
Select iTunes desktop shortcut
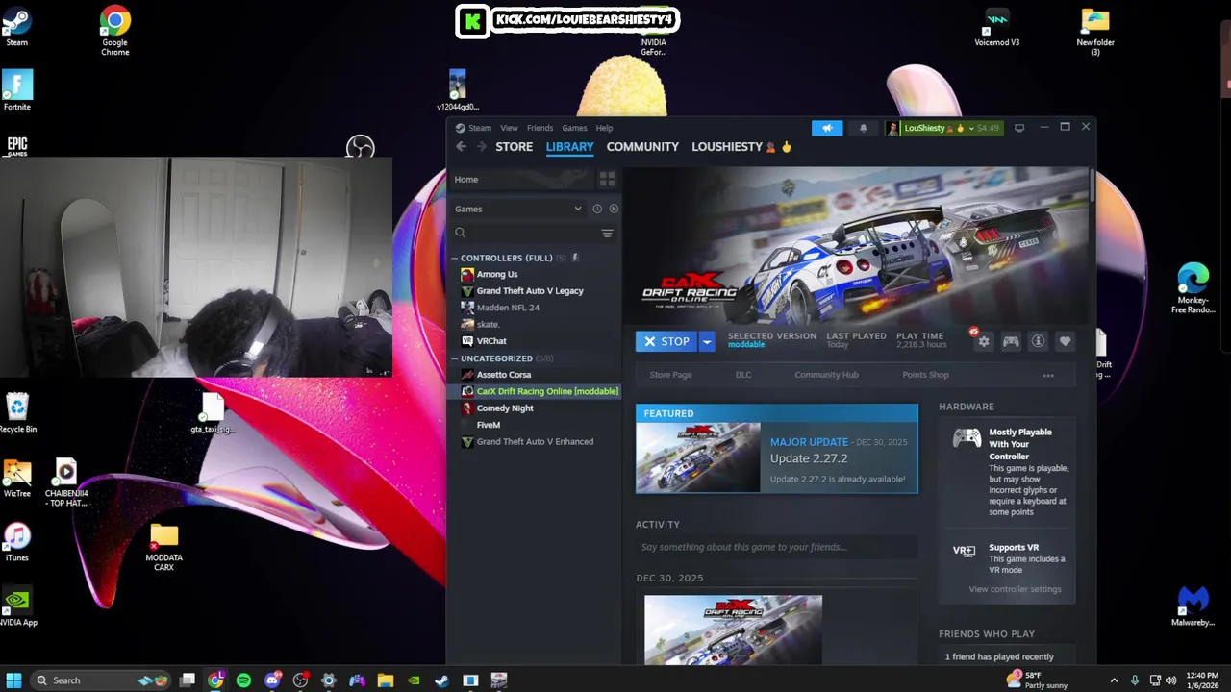(x=17, y=542)
